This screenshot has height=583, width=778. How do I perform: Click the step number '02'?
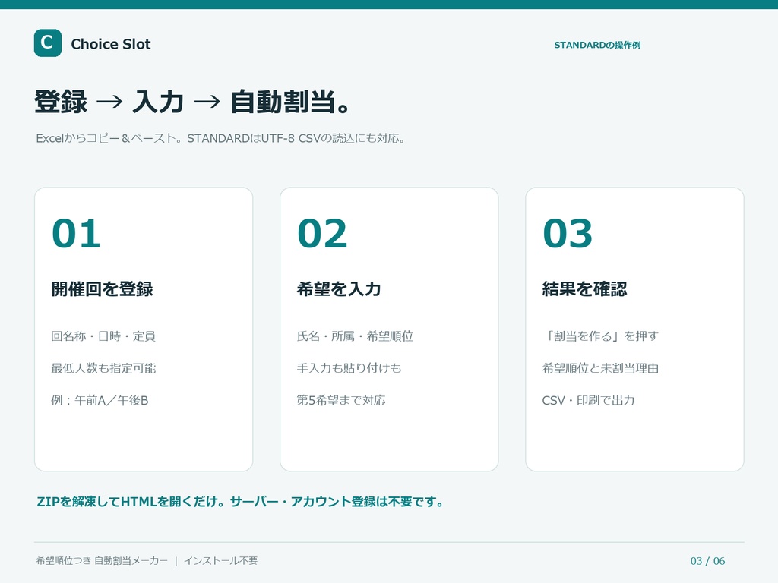322,234
